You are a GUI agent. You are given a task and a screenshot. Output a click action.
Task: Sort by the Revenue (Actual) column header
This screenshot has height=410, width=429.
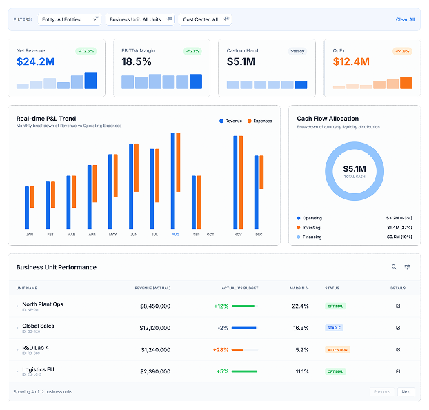pos(152,288)
